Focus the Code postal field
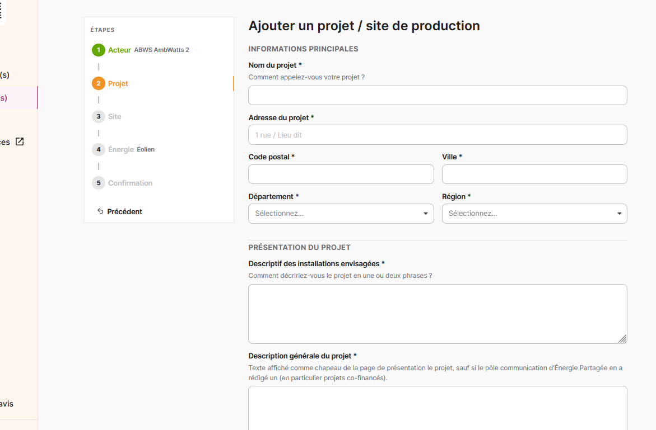 341,174
